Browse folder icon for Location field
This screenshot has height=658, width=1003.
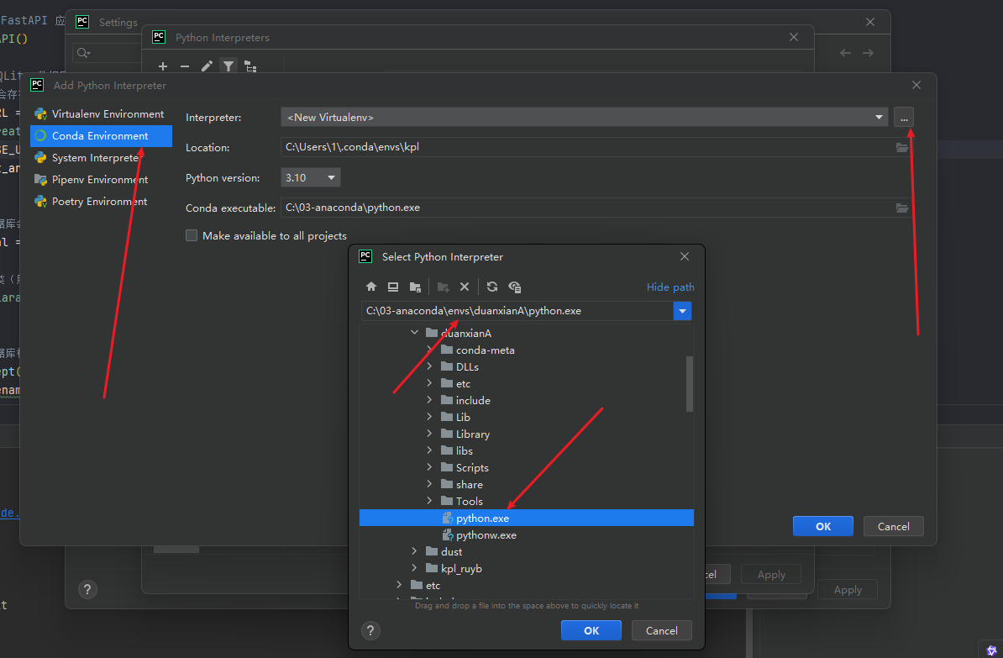902,147
